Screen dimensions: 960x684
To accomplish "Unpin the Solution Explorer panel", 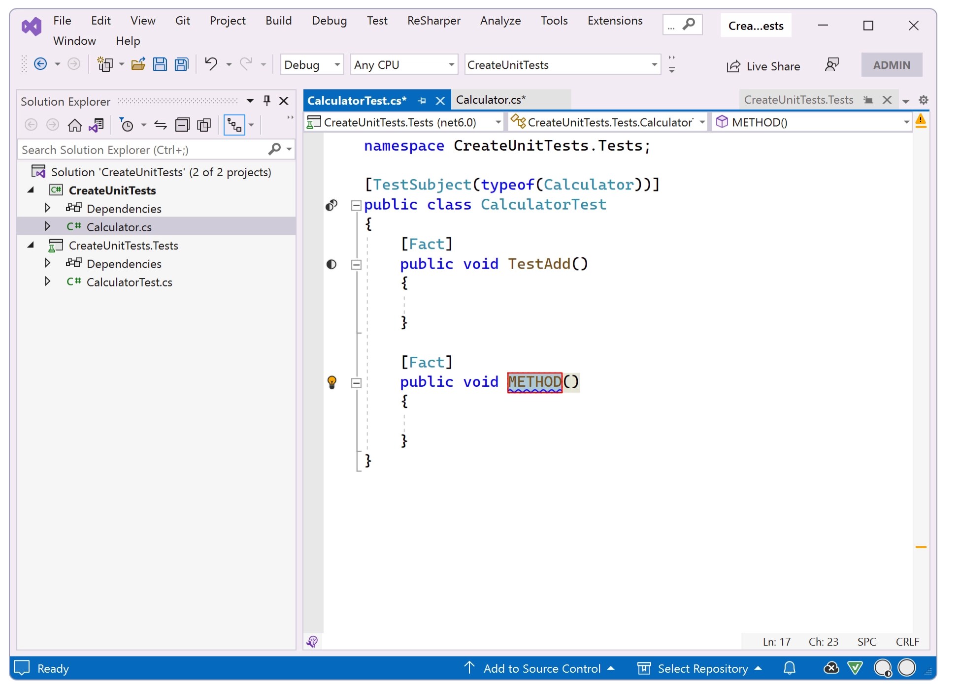I will point(266,101).
